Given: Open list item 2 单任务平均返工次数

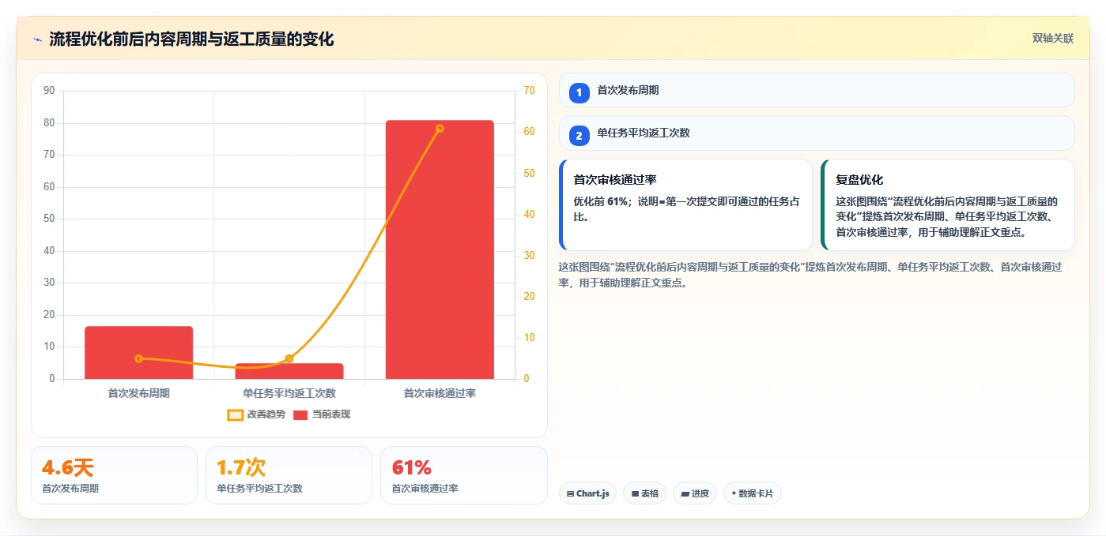Looking at the screenshot, I should tap(817, 133).
